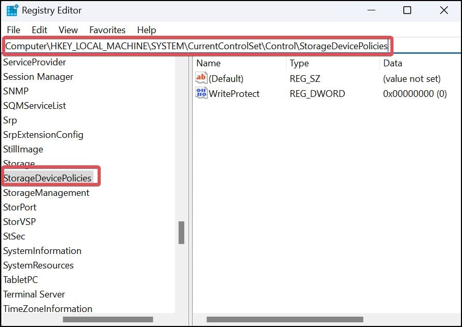462x327 pixels.
Task: Maximize the Registry Editor window
Action: (x=407, y=10)
